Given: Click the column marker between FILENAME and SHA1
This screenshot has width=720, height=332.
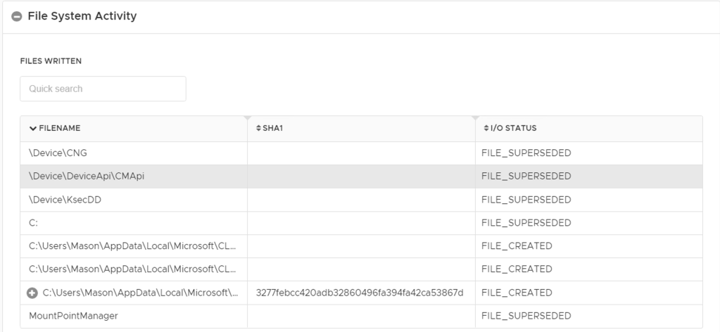Looking at the screenshot, I should tap(246, 117).
